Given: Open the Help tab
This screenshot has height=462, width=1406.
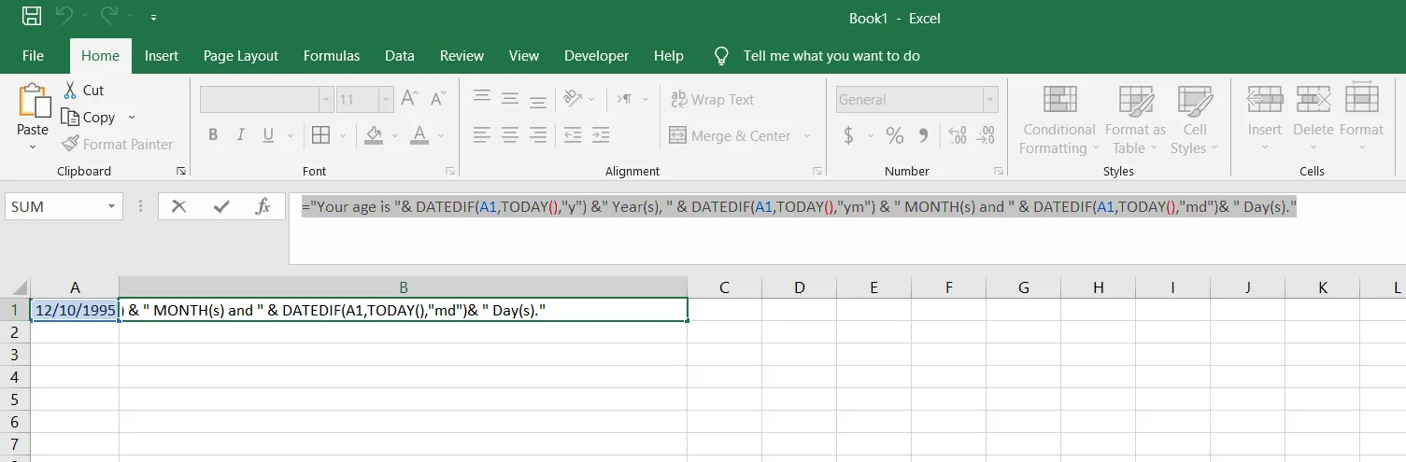Looking at the screenshot, I should (x=669, y=56).
